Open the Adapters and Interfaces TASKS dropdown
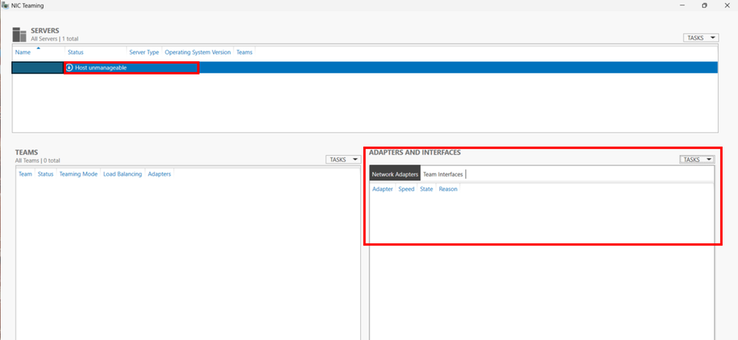The width and height of the screenshot is (738, 340). pyautogui.click(x=697, y=160)
